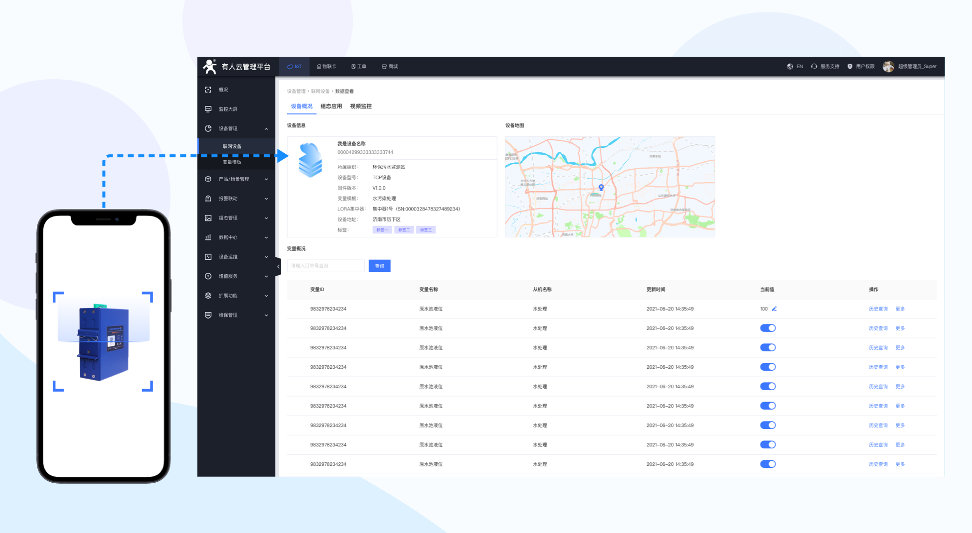Click the 维保管理 shield icon
Screen dimensions: 972x533
(208, 315)
